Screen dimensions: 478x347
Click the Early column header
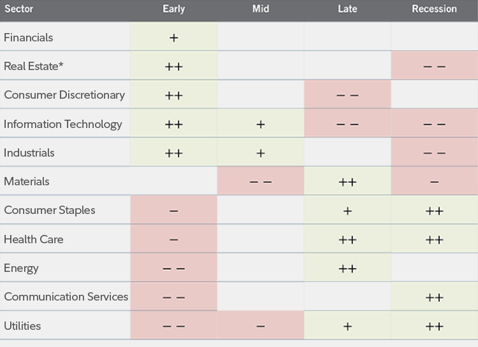tap(173, 9)
